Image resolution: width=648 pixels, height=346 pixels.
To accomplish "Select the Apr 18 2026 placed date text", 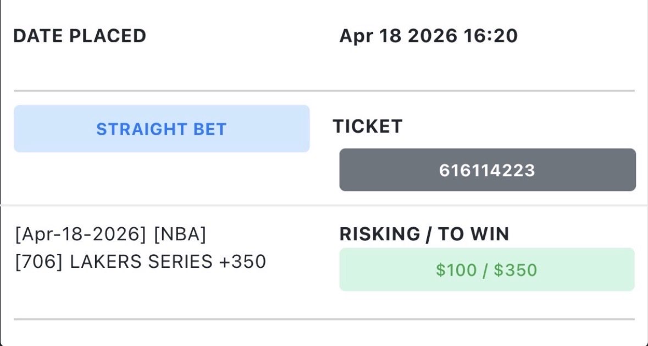I will (398, 36).
